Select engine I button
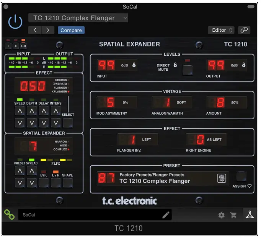Viewport: 261px width, 240px height. (x=8, y=46)
